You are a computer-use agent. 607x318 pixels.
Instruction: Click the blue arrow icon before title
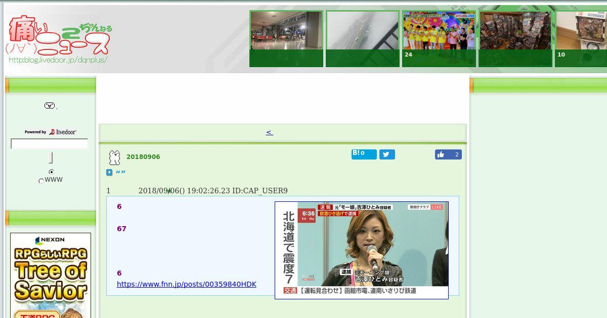click(109, 173)
